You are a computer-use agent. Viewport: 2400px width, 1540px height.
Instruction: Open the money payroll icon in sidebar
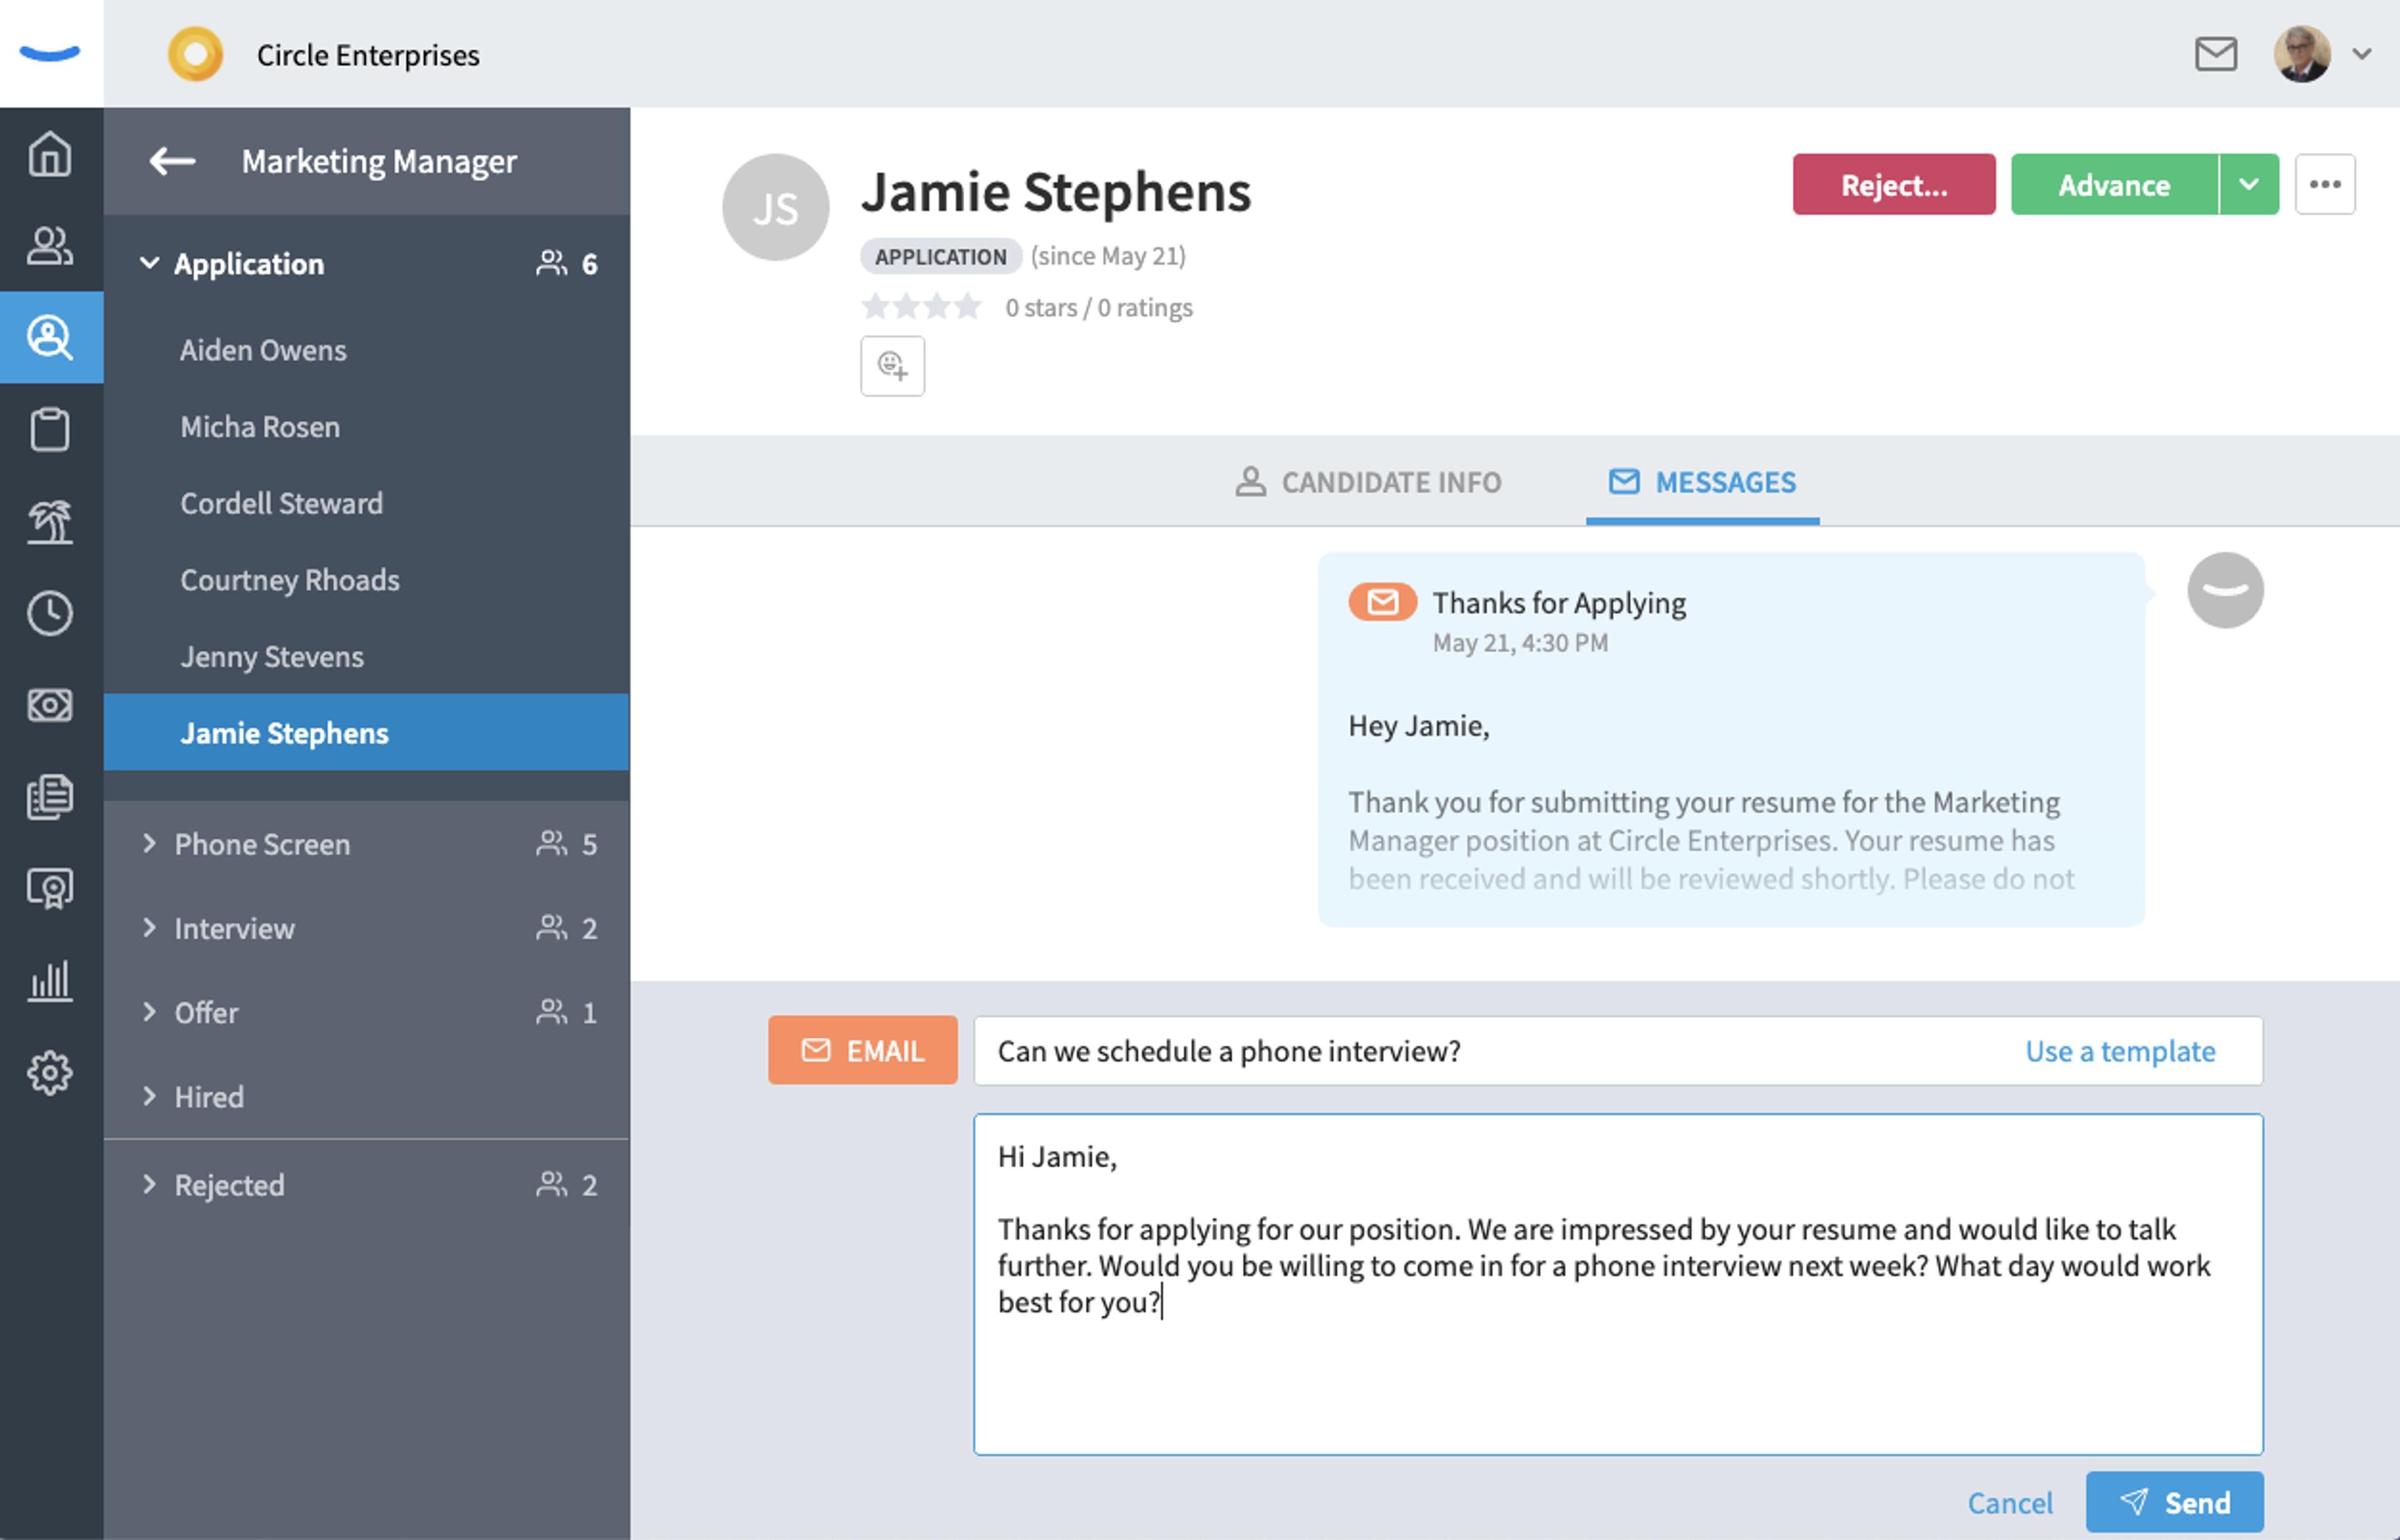point(50,705)
